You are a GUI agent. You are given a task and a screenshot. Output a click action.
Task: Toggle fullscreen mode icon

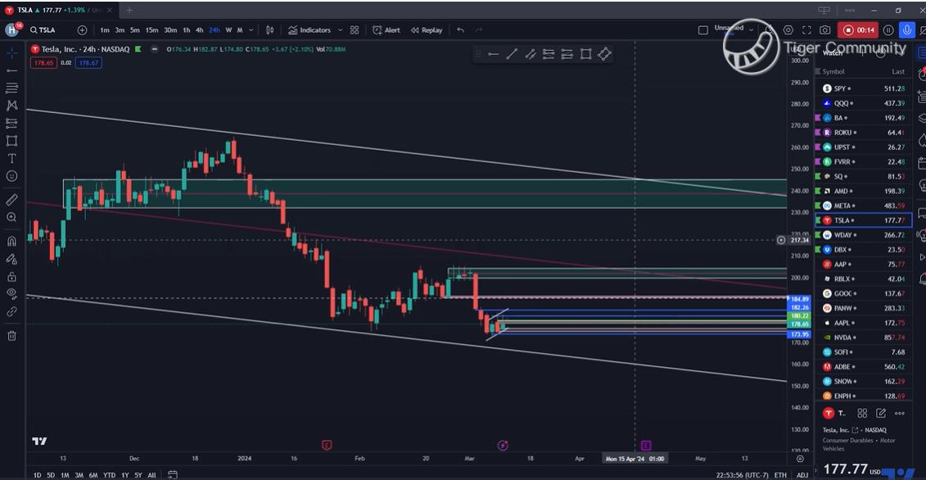806,30
